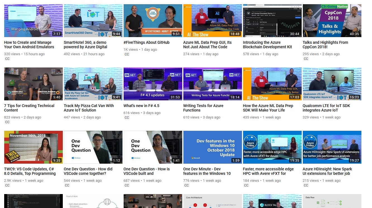The width and height of the screenshot is (372, 208).
Task: Click the Azure ML Data Prep GUI thumbnail
Action: 213,21
